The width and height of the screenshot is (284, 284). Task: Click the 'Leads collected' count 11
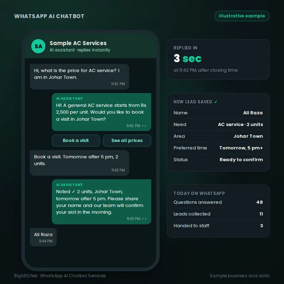tap(261, 214)
